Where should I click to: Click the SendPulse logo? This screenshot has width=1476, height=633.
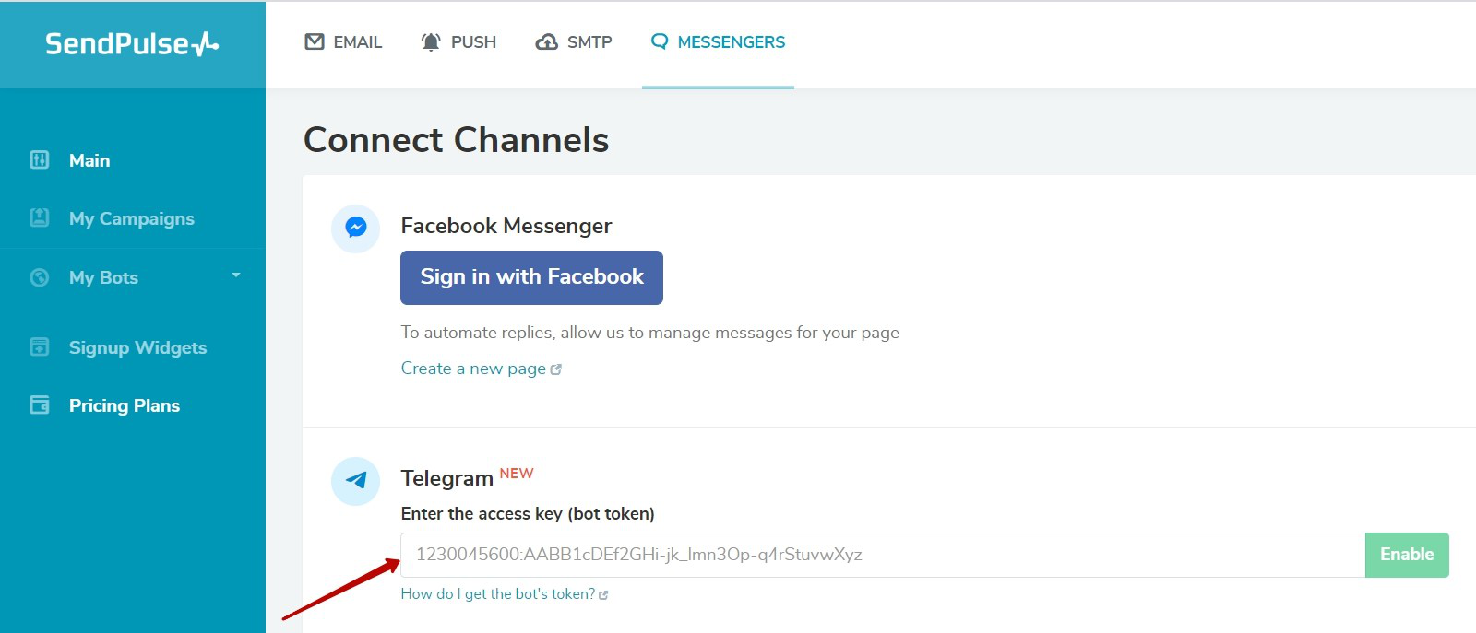click(132, 43)
